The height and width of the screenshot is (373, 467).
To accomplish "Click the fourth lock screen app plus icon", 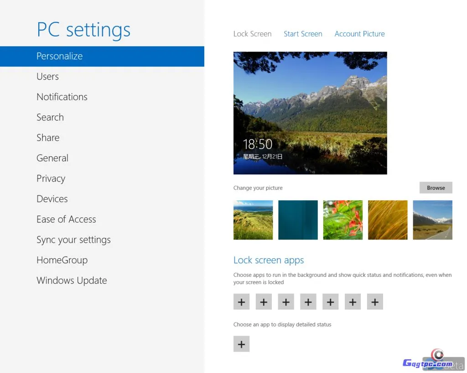I will 308,301.
